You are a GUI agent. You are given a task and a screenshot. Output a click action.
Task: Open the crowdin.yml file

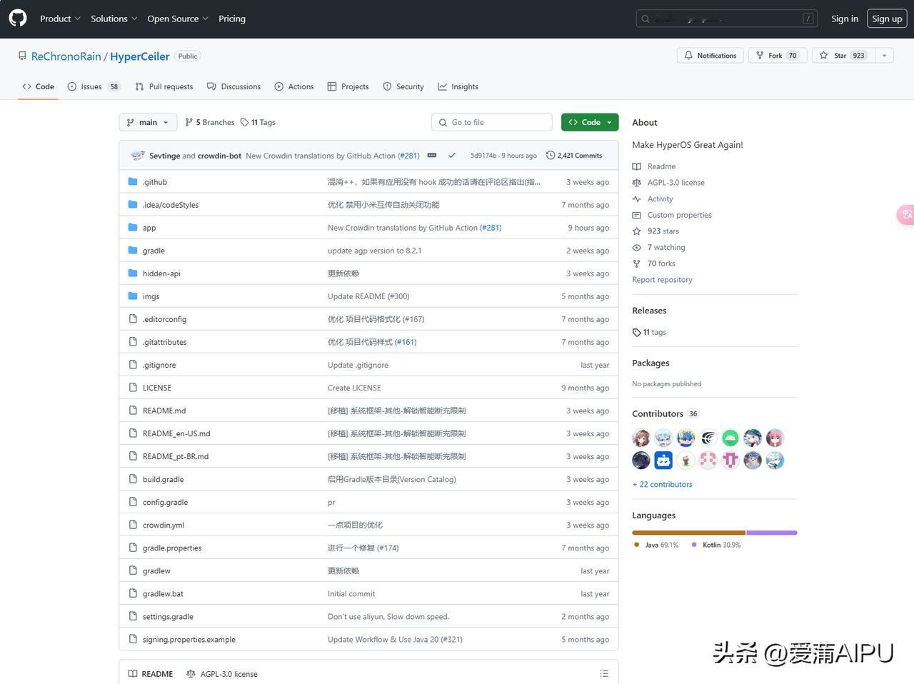164,525
